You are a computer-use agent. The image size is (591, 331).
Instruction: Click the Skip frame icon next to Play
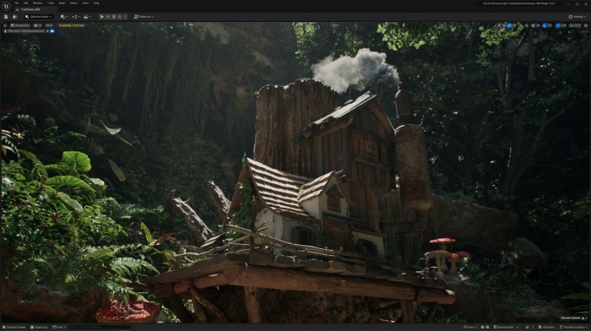pos(108,17)
